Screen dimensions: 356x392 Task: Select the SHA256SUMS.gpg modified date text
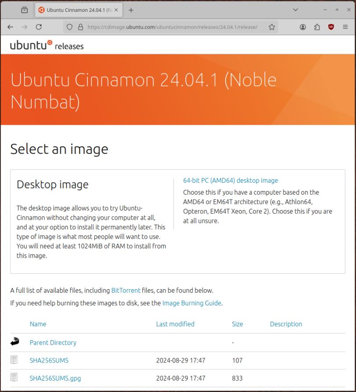[181, 378]
